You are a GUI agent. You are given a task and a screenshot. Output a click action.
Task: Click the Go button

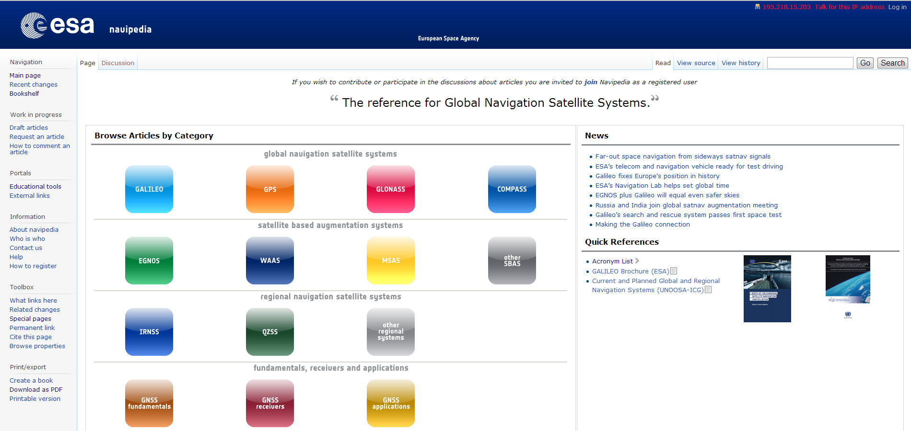[x=865, y=63]
